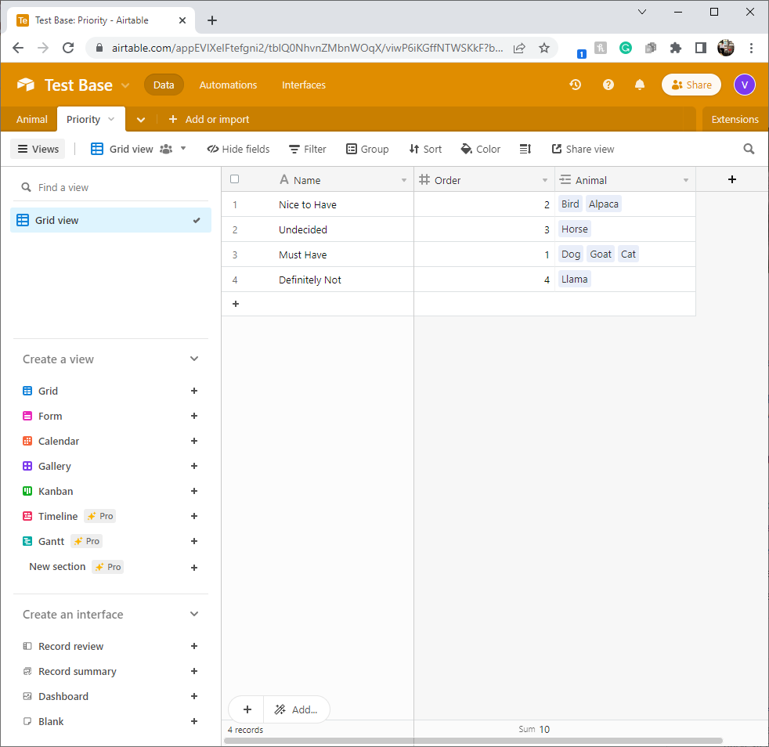Viewport: 769px width, 747px height.
Task: Open the all-tables list chevron
Action: 141,120
